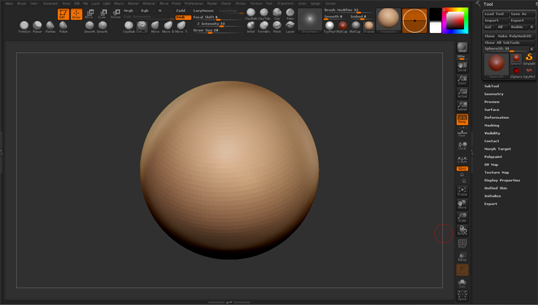Select the Rake brush
This screenshot has width=538, height=305.
pos(290,14)
